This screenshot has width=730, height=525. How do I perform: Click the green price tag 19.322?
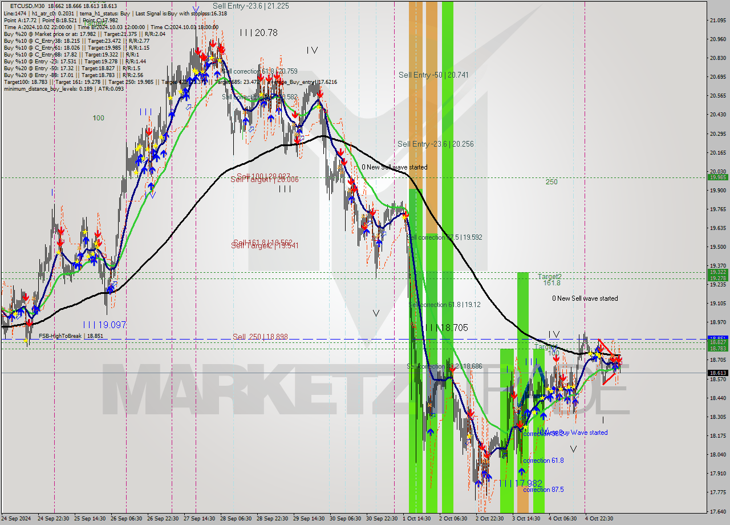tap(717, 272)
